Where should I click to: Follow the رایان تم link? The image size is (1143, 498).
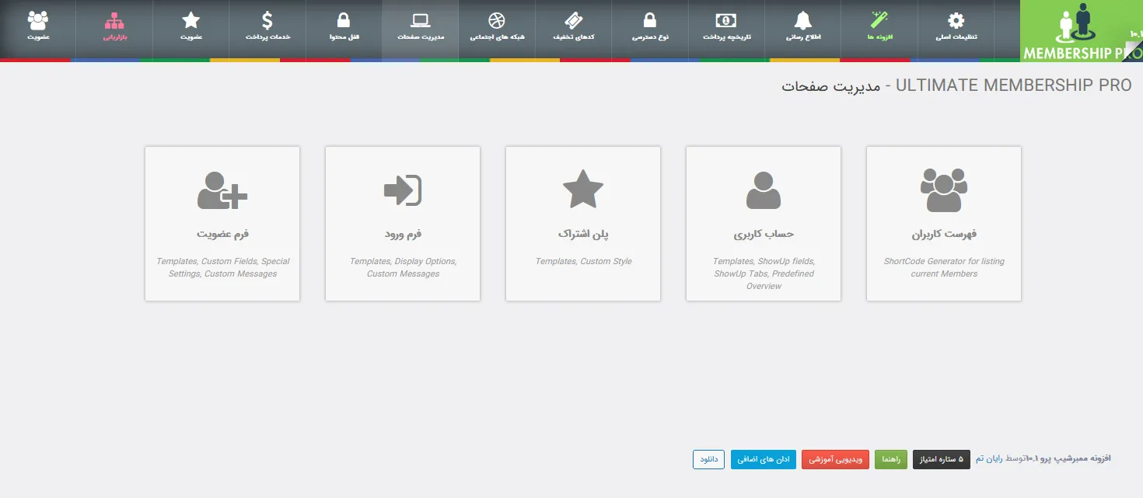[x=990, y=459]
